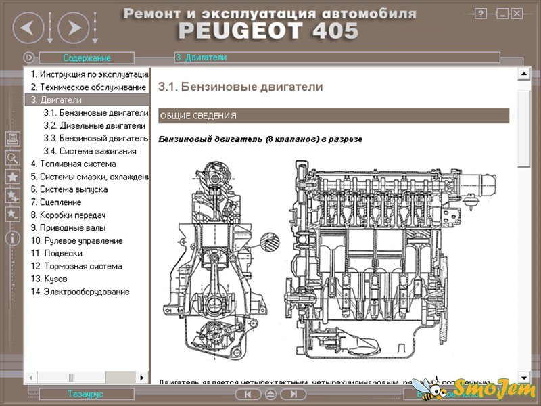Open the info icon in sidebar

pyautogui.click(x=13, y=238)
